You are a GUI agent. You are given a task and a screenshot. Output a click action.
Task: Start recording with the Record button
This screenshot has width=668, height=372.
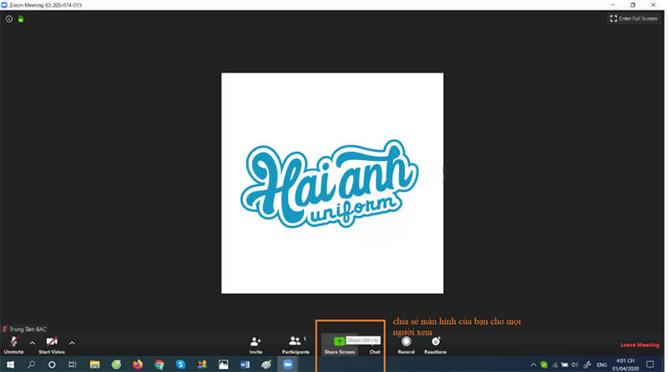tap(406, 345)
